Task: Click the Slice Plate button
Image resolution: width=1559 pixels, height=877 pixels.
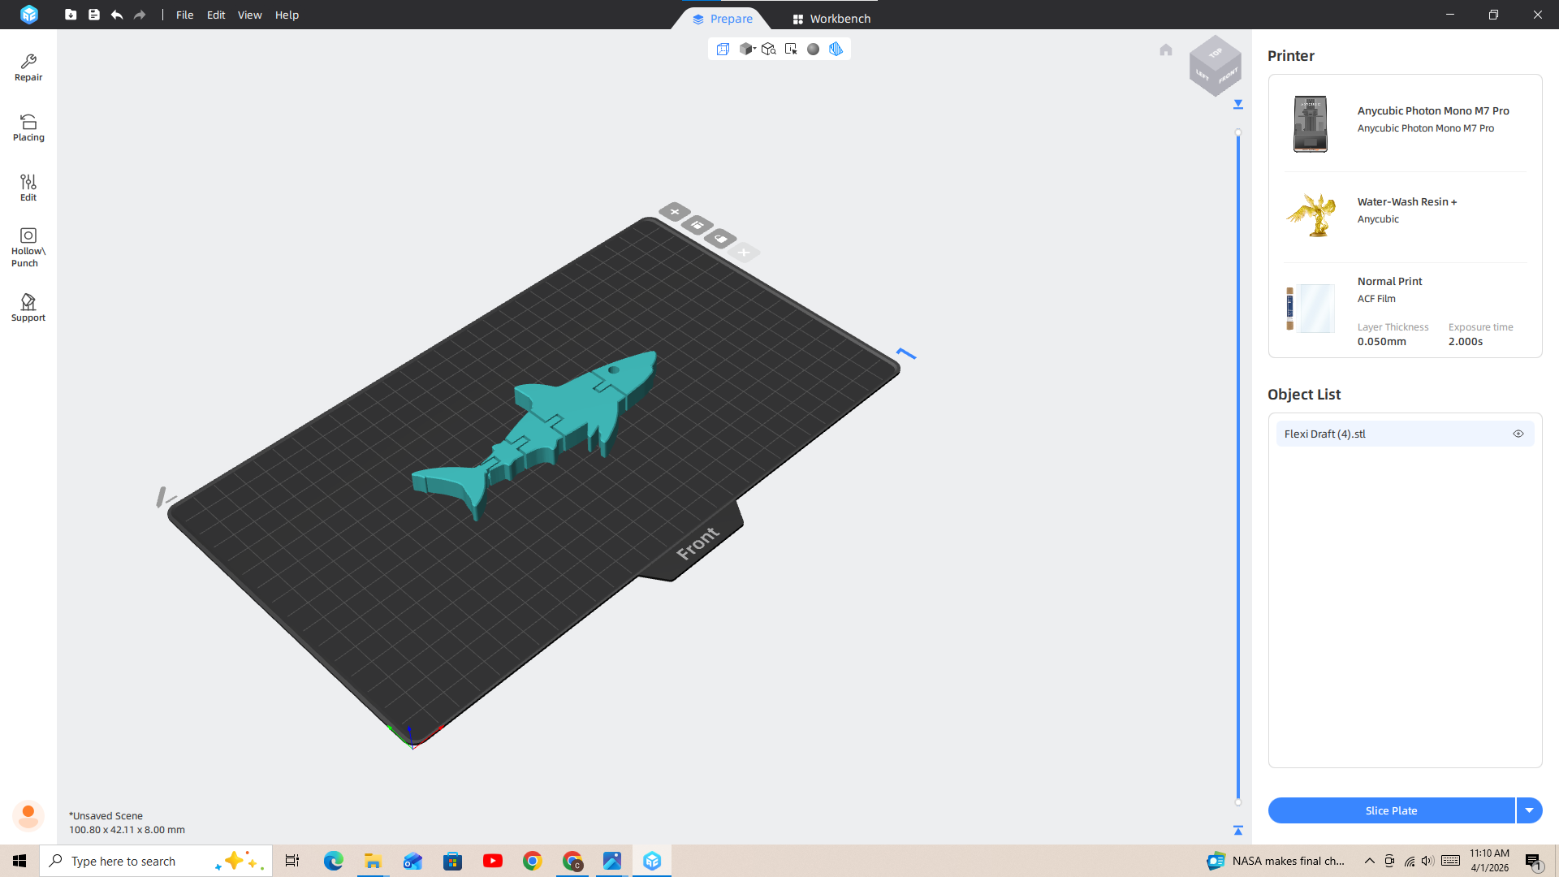Action: click(x=1392, y=810)
